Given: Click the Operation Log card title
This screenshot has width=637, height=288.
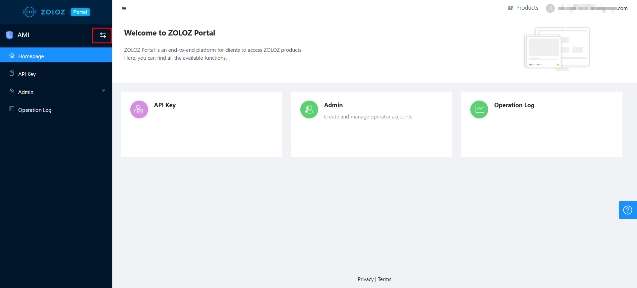Looking at the screenshot, I should point(514,105).
